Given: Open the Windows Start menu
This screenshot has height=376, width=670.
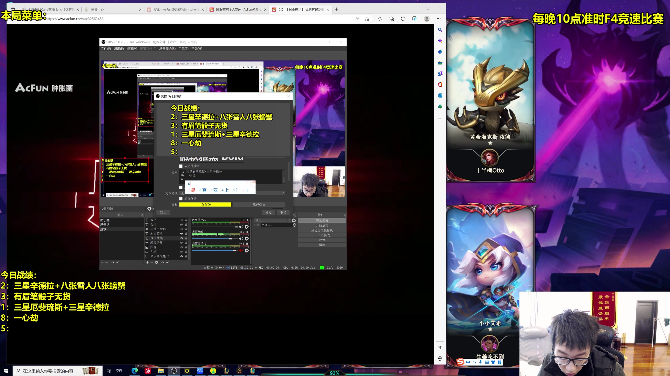Looking at the screenshot, I should pos(6,371).
